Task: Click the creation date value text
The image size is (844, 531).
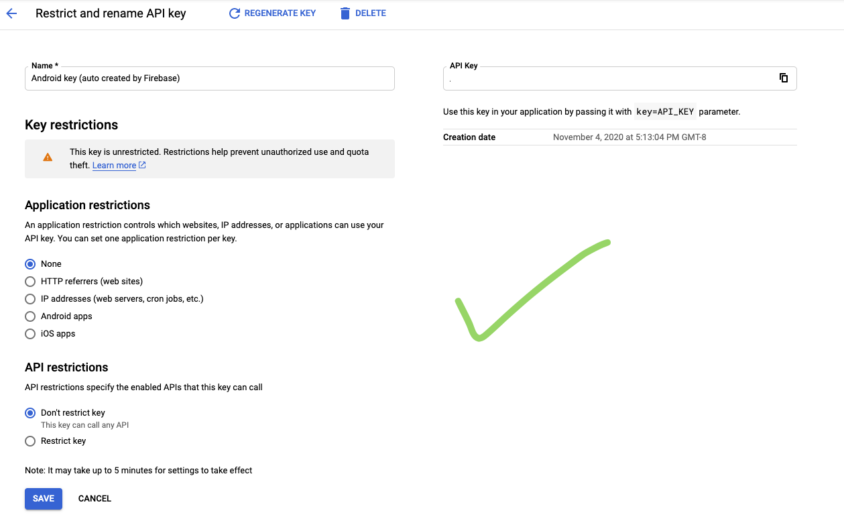Action: (629, 137)
